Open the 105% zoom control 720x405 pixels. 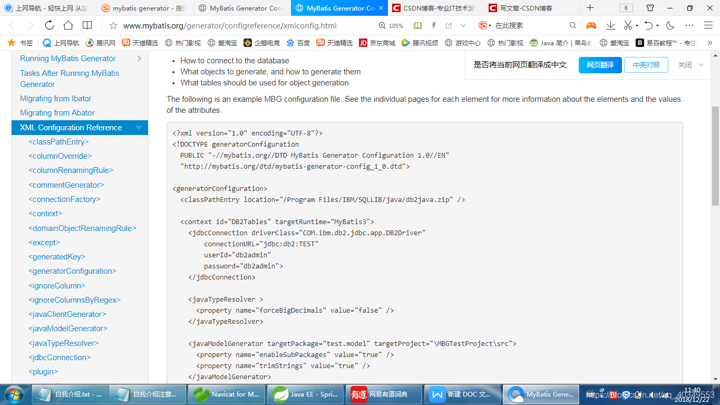click(x=391, y=25)
